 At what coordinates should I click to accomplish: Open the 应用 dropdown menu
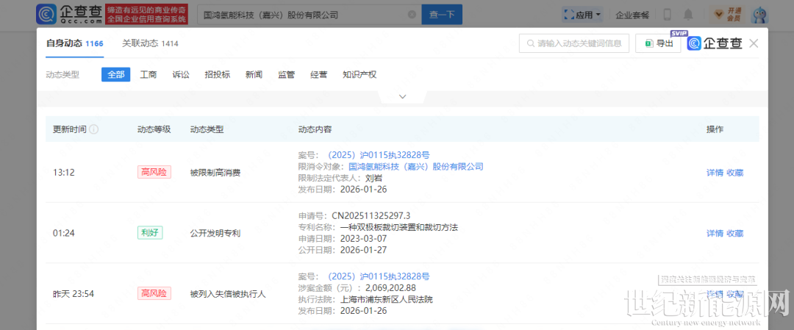point(582,14)
